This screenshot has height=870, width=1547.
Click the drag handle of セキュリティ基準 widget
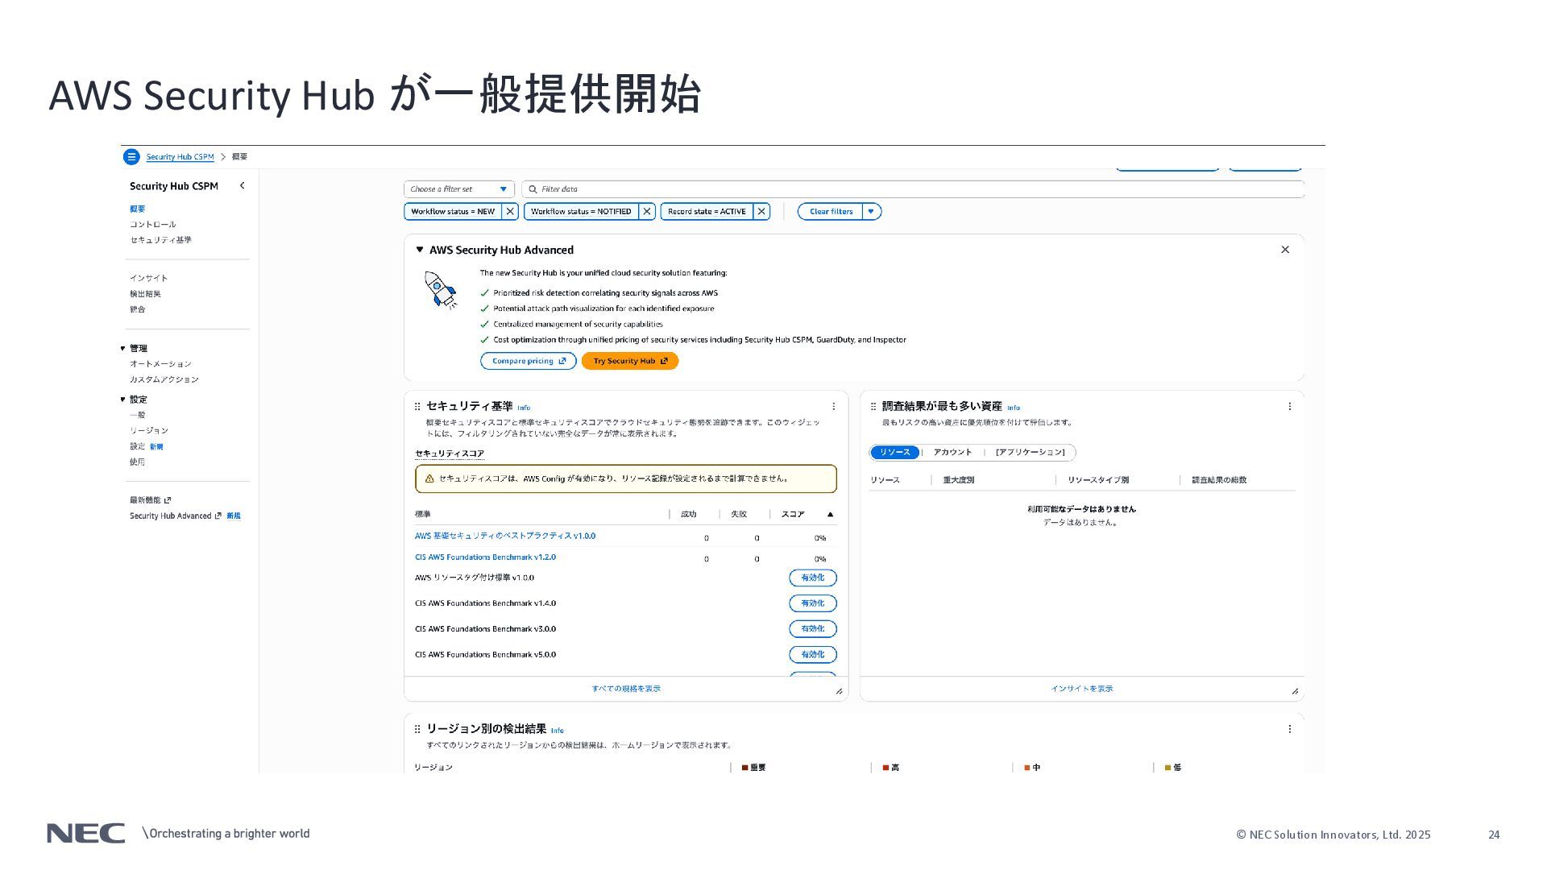point(417,407)
